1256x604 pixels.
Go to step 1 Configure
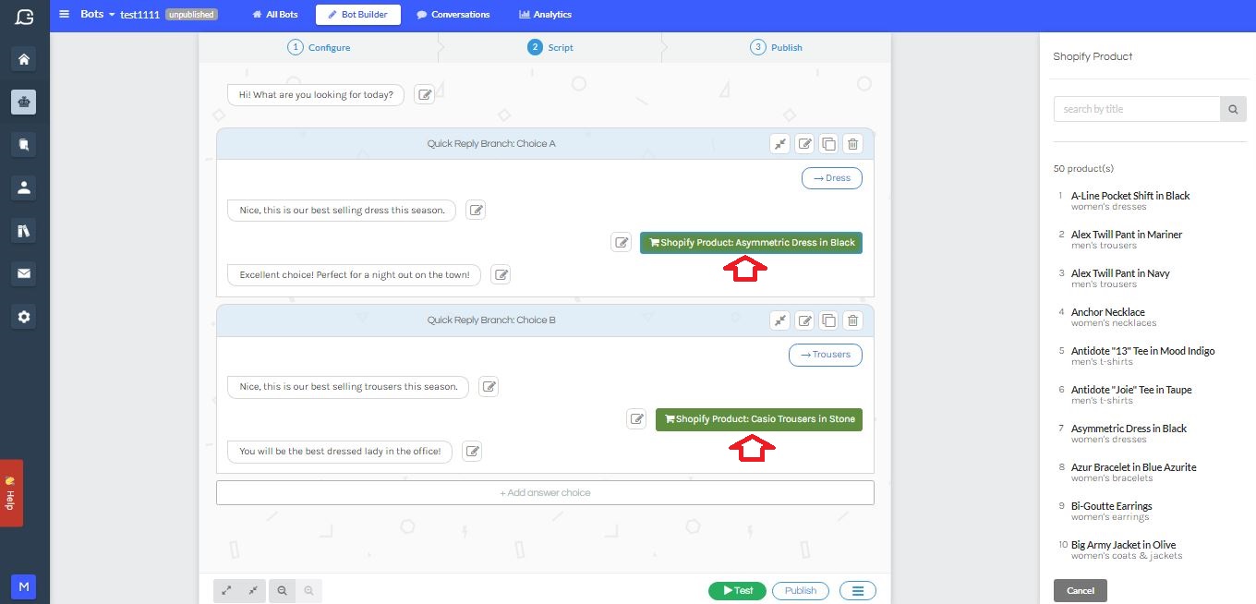tap(319, 47)
